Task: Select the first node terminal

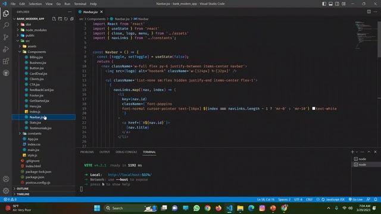Action: pyautogui.click(x=366, y=159)
